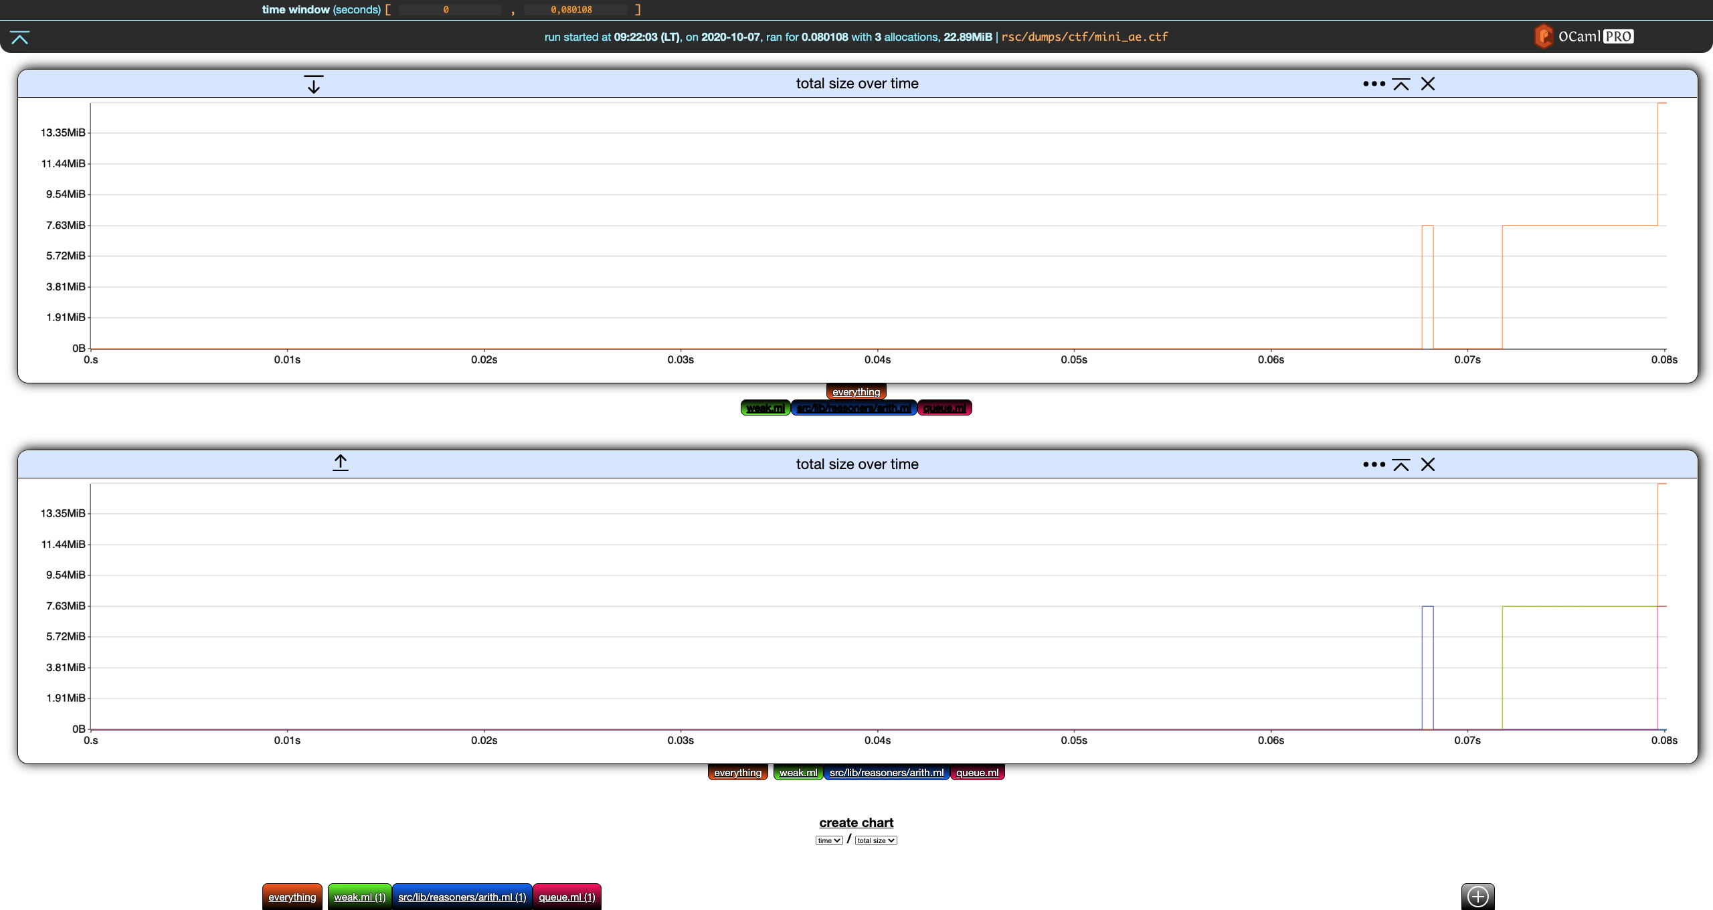Screen dimensions: 1713x910
Task: Select the bottom 'queue.ml (1)' filter tab
Action: [x=567, y=897]
